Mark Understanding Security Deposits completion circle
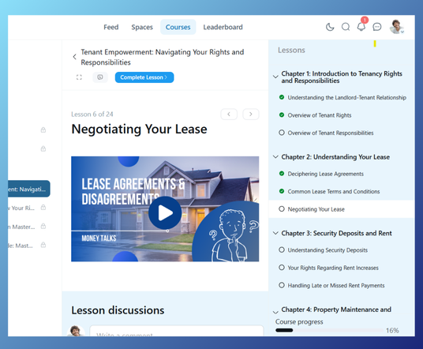The height and width of the screenshot is (349, 423). [282, 250]
